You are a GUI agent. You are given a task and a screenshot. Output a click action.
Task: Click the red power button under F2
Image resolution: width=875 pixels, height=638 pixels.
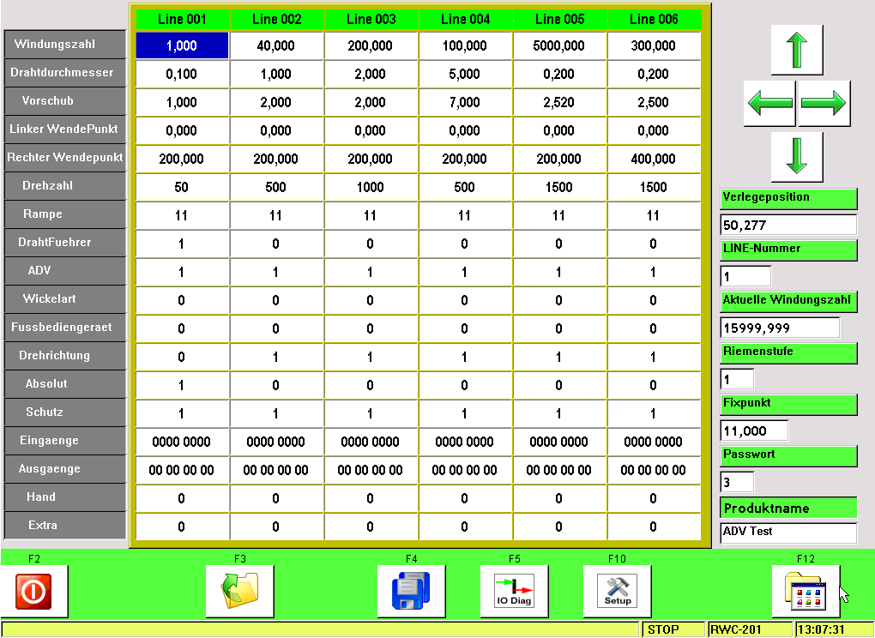(x=34, y=592)
